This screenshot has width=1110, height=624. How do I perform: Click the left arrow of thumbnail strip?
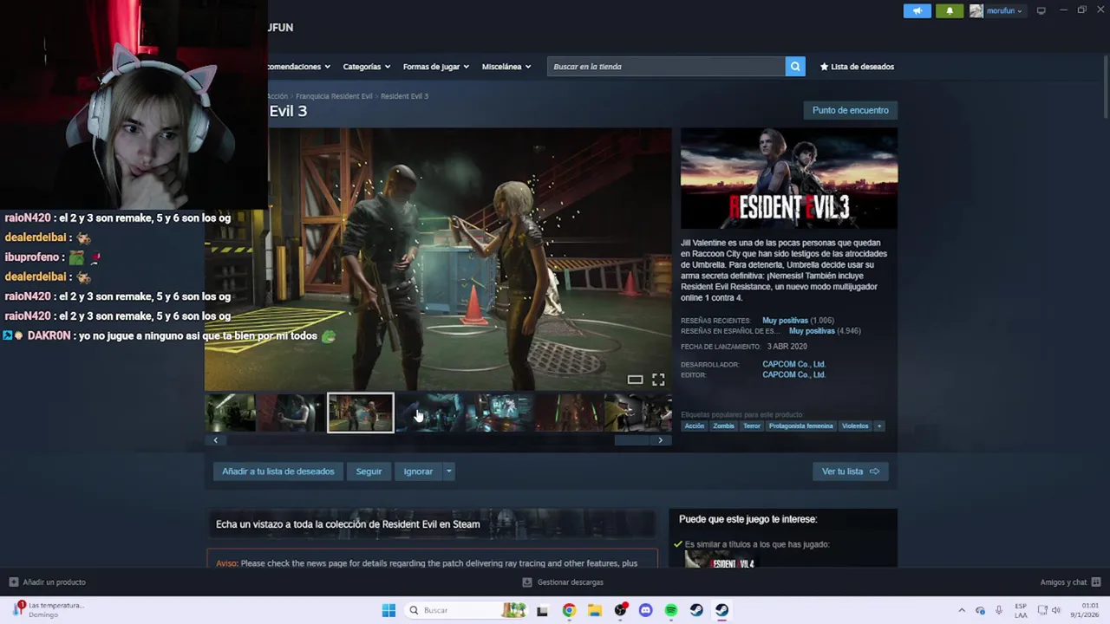click(x=216, y=440)
